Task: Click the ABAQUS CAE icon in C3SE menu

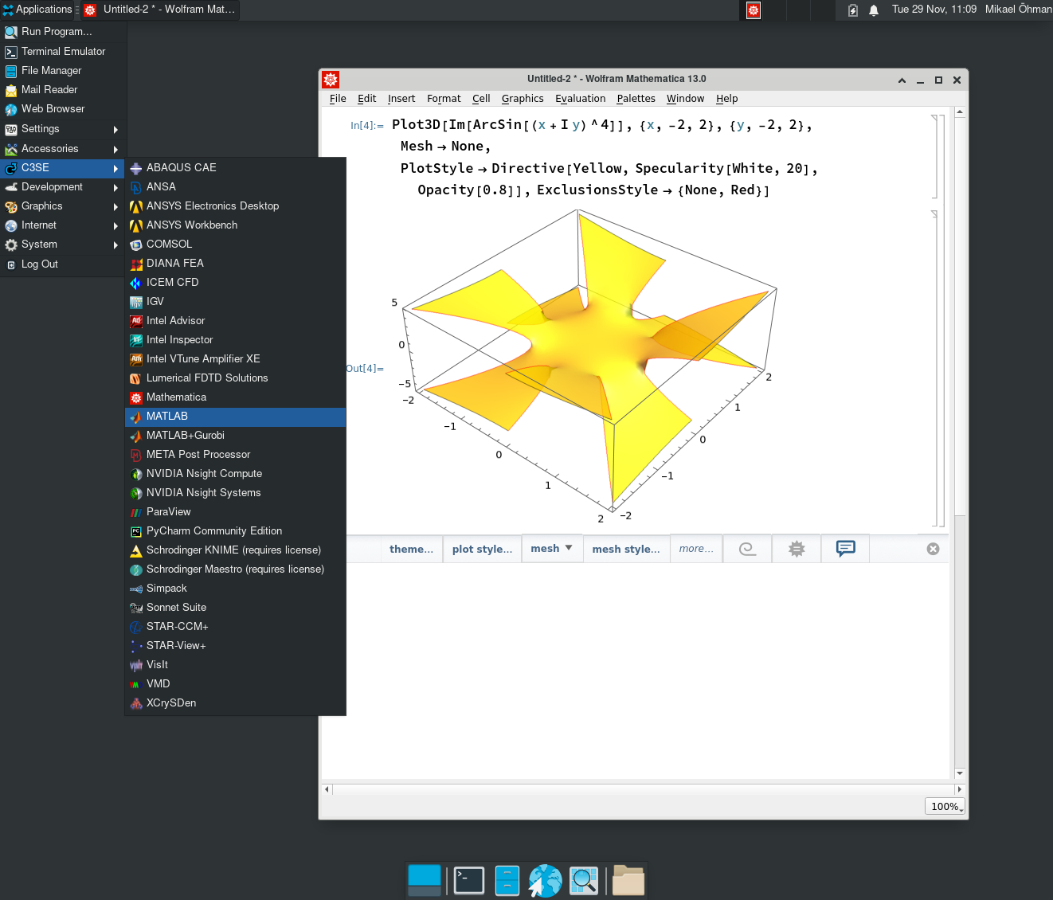Action: (136, 168)
